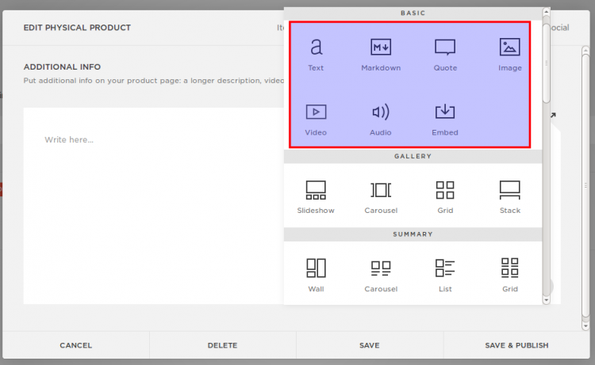Viewport: 595px width, 365px height.
Task: Click the 'BASIC' section header
Action: (413, 13)
